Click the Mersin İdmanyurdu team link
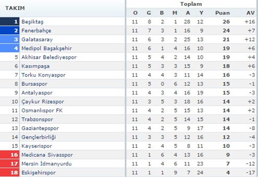The width and height of the screenshot is (258, 177). [x=46, y=164]
